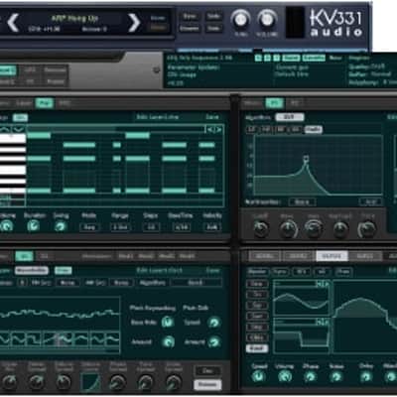Open the arpeggiator Steps dropdown
The height and width of the screenshot is (397, 397).
pos(151,227)
